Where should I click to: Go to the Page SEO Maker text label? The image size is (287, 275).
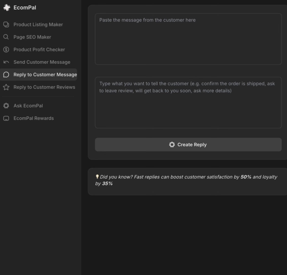tap(32, 37)
